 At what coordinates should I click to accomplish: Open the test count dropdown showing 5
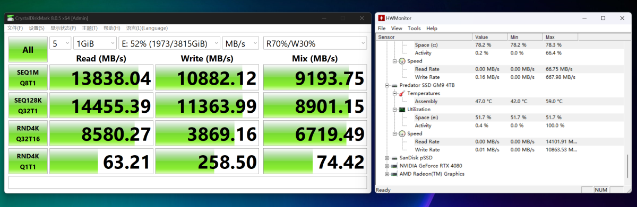[61, 43]
